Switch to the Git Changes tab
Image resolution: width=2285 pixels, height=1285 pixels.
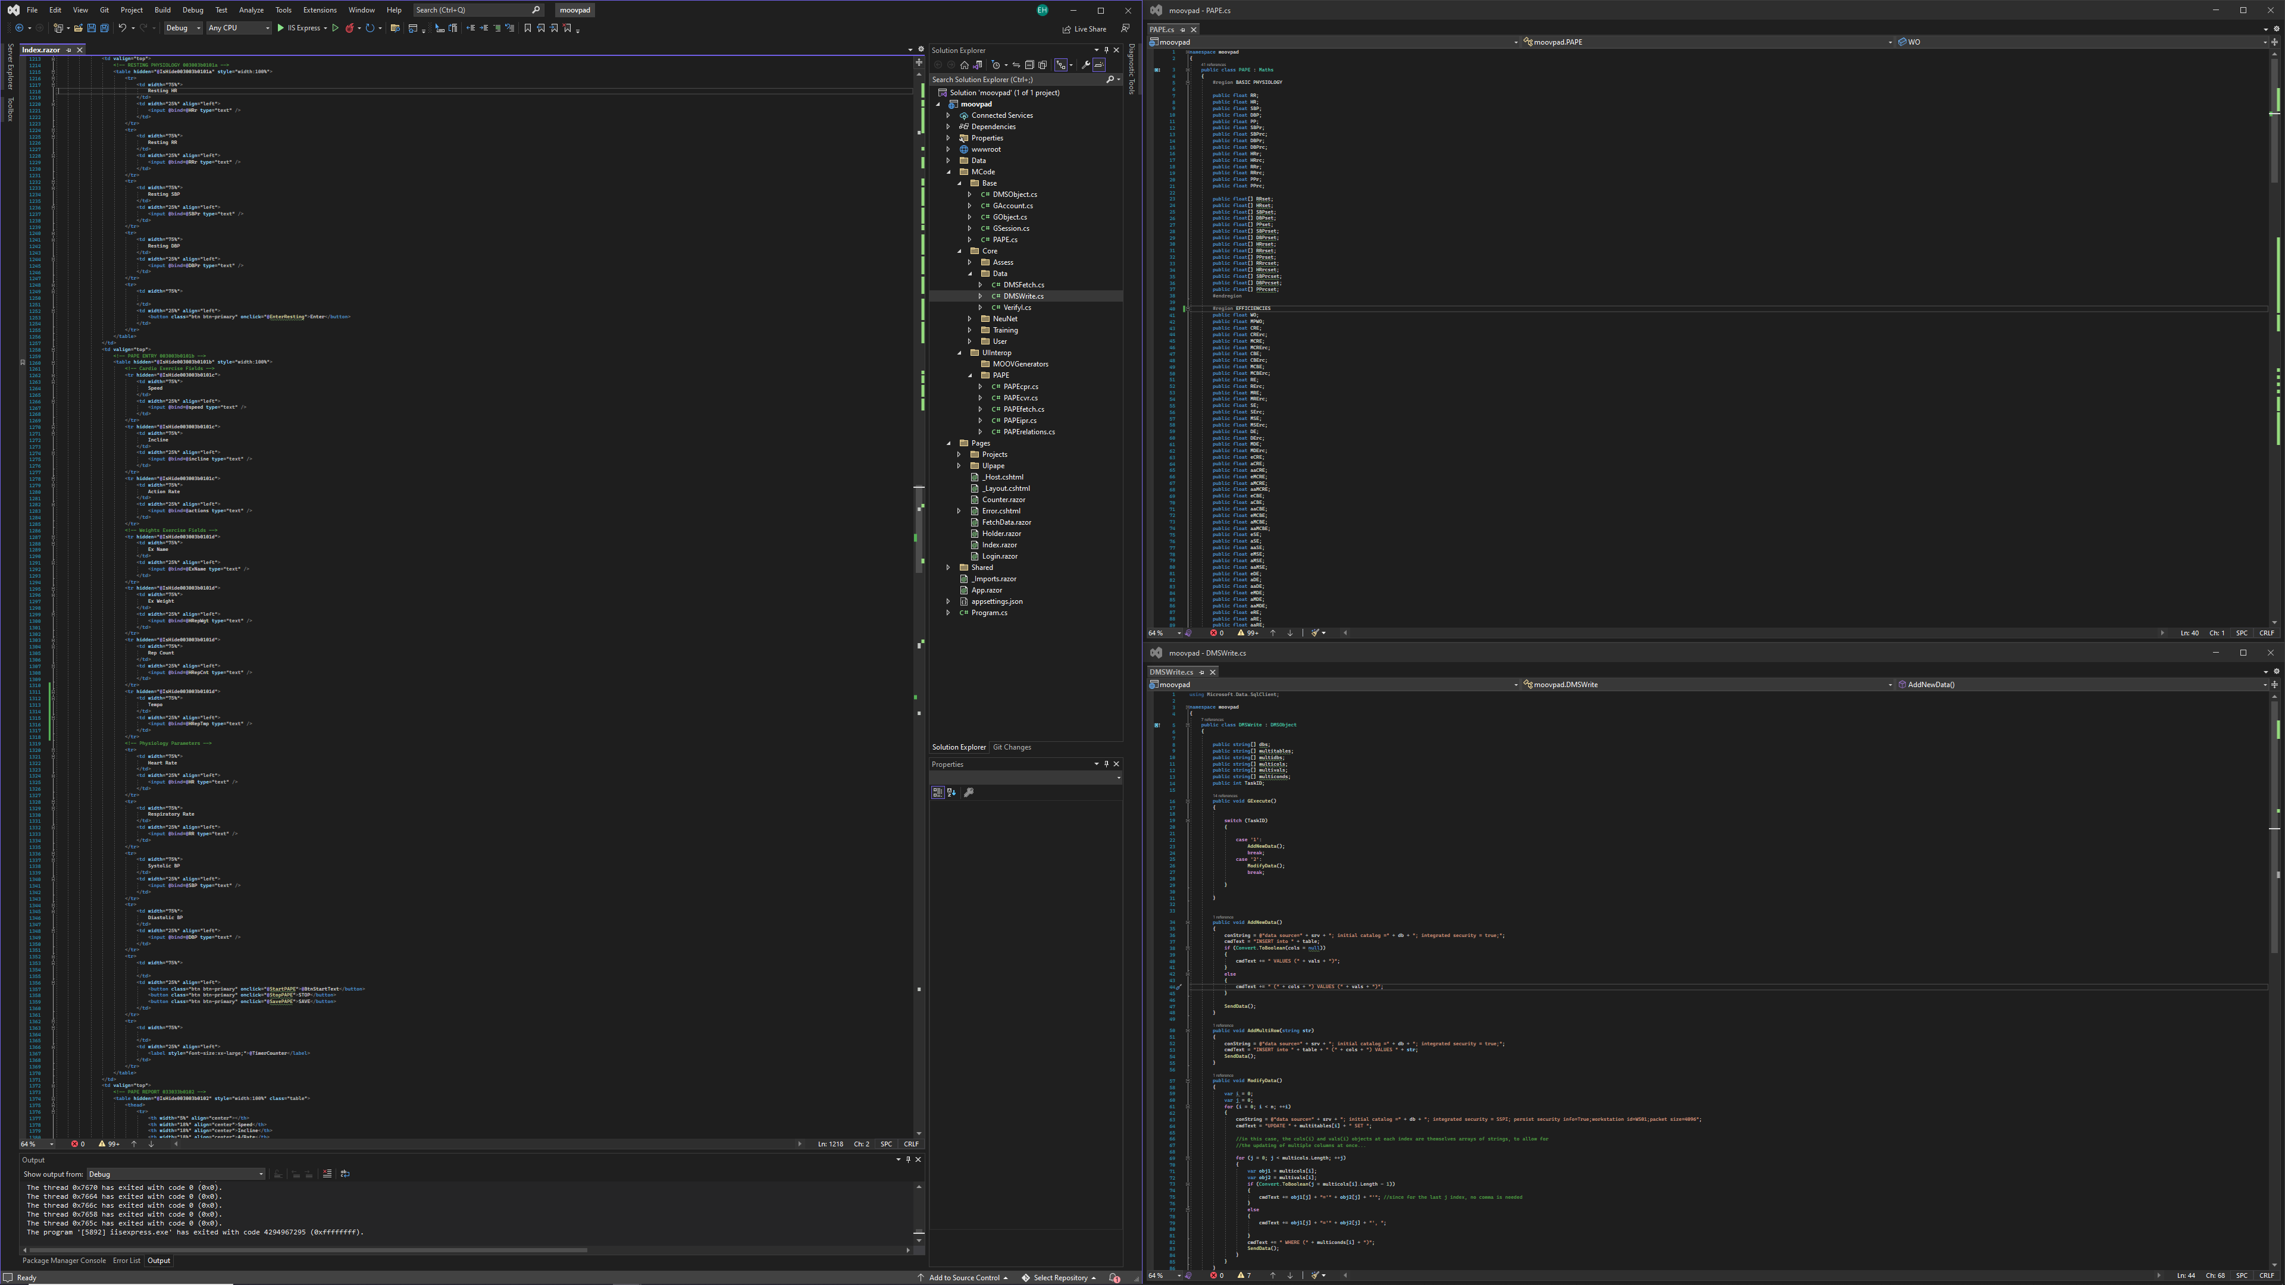point(1011,748)
